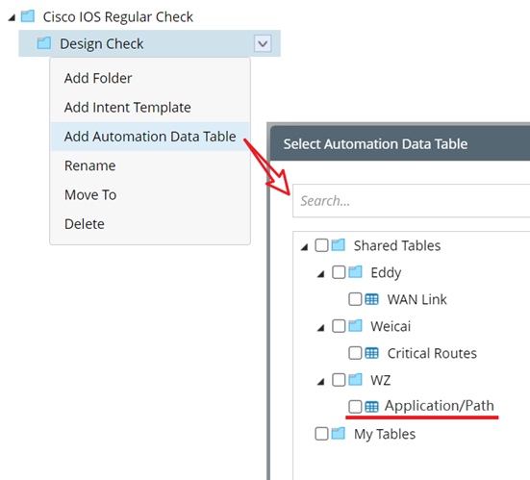Viewport: 530px width, 480px height.
Task: Collapse the Eddy folder node
Action: pos(320,274)
